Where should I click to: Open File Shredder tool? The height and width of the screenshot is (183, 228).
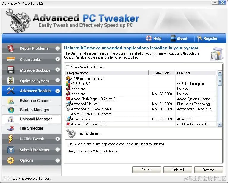click(x=32, y=128)
